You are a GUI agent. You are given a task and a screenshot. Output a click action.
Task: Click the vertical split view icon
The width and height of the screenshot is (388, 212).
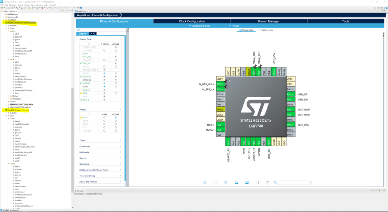[x=257, y=183]
